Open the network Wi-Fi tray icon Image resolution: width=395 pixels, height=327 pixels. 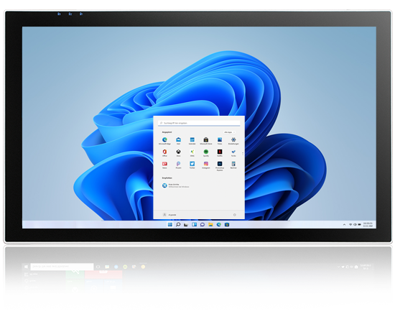(x=350, y=224)
